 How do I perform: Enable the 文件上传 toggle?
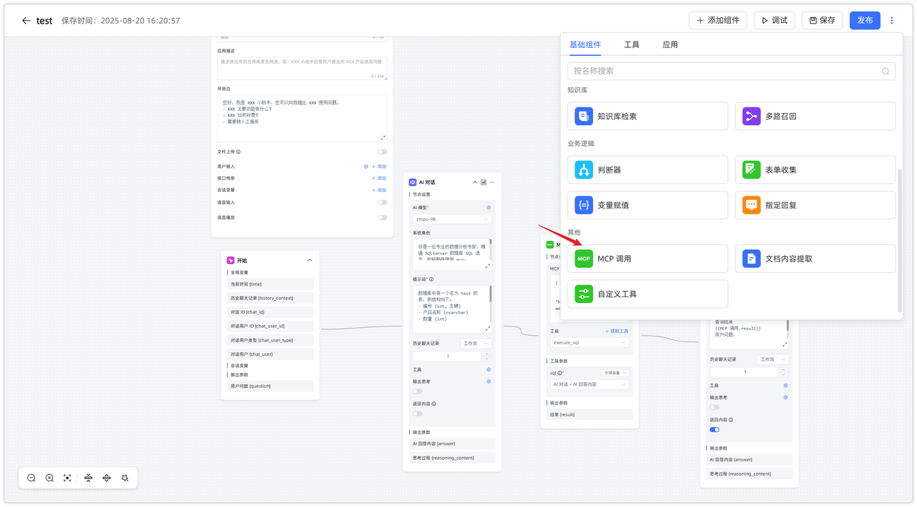pos(382,152)
